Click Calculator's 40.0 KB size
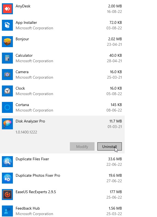 point(116,56)
